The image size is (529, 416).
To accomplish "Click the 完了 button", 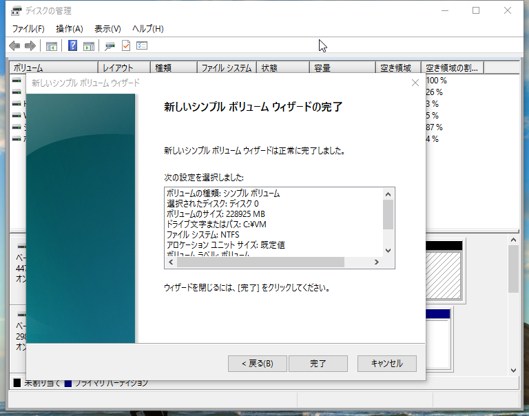I will (318, 364).
